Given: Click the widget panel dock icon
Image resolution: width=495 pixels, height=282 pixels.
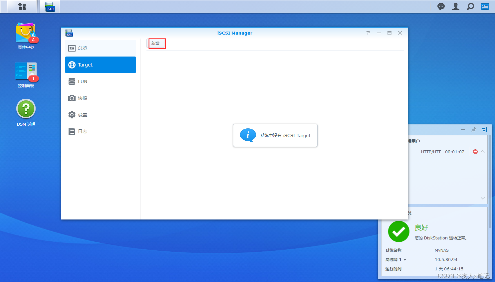Looking at the screenshot, I should (484, 130).
